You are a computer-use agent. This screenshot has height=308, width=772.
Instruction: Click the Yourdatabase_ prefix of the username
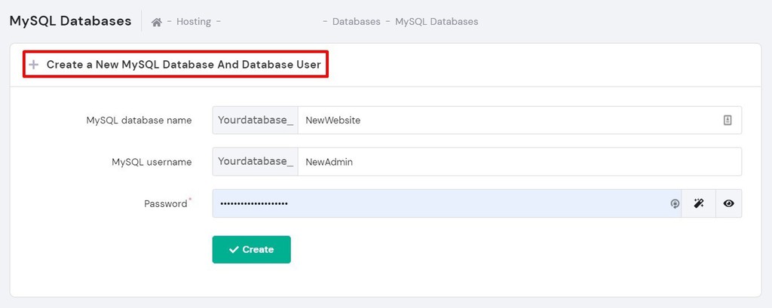pos(256,161)
